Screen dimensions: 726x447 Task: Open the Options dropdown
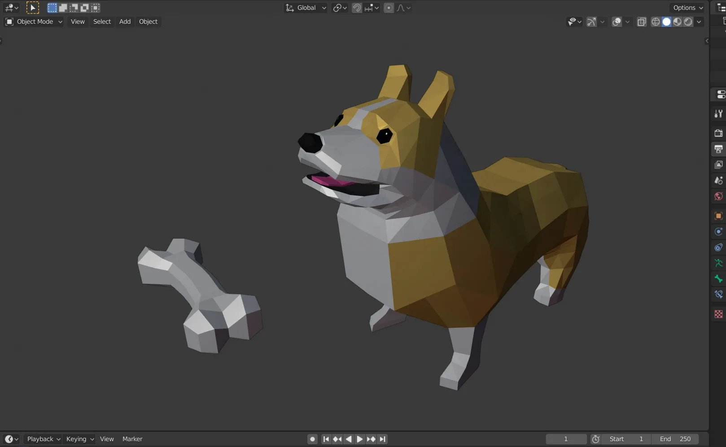(688, 8)
